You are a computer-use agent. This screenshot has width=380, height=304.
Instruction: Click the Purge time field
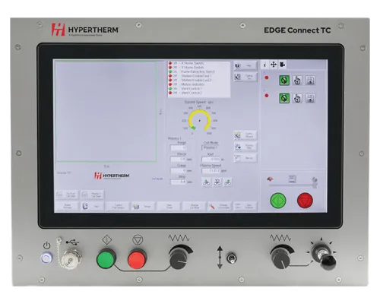click(x=179, y=147)
